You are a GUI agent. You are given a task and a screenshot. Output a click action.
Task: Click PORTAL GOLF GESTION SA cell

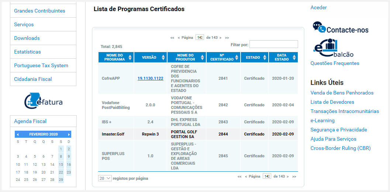click(187, 134)
